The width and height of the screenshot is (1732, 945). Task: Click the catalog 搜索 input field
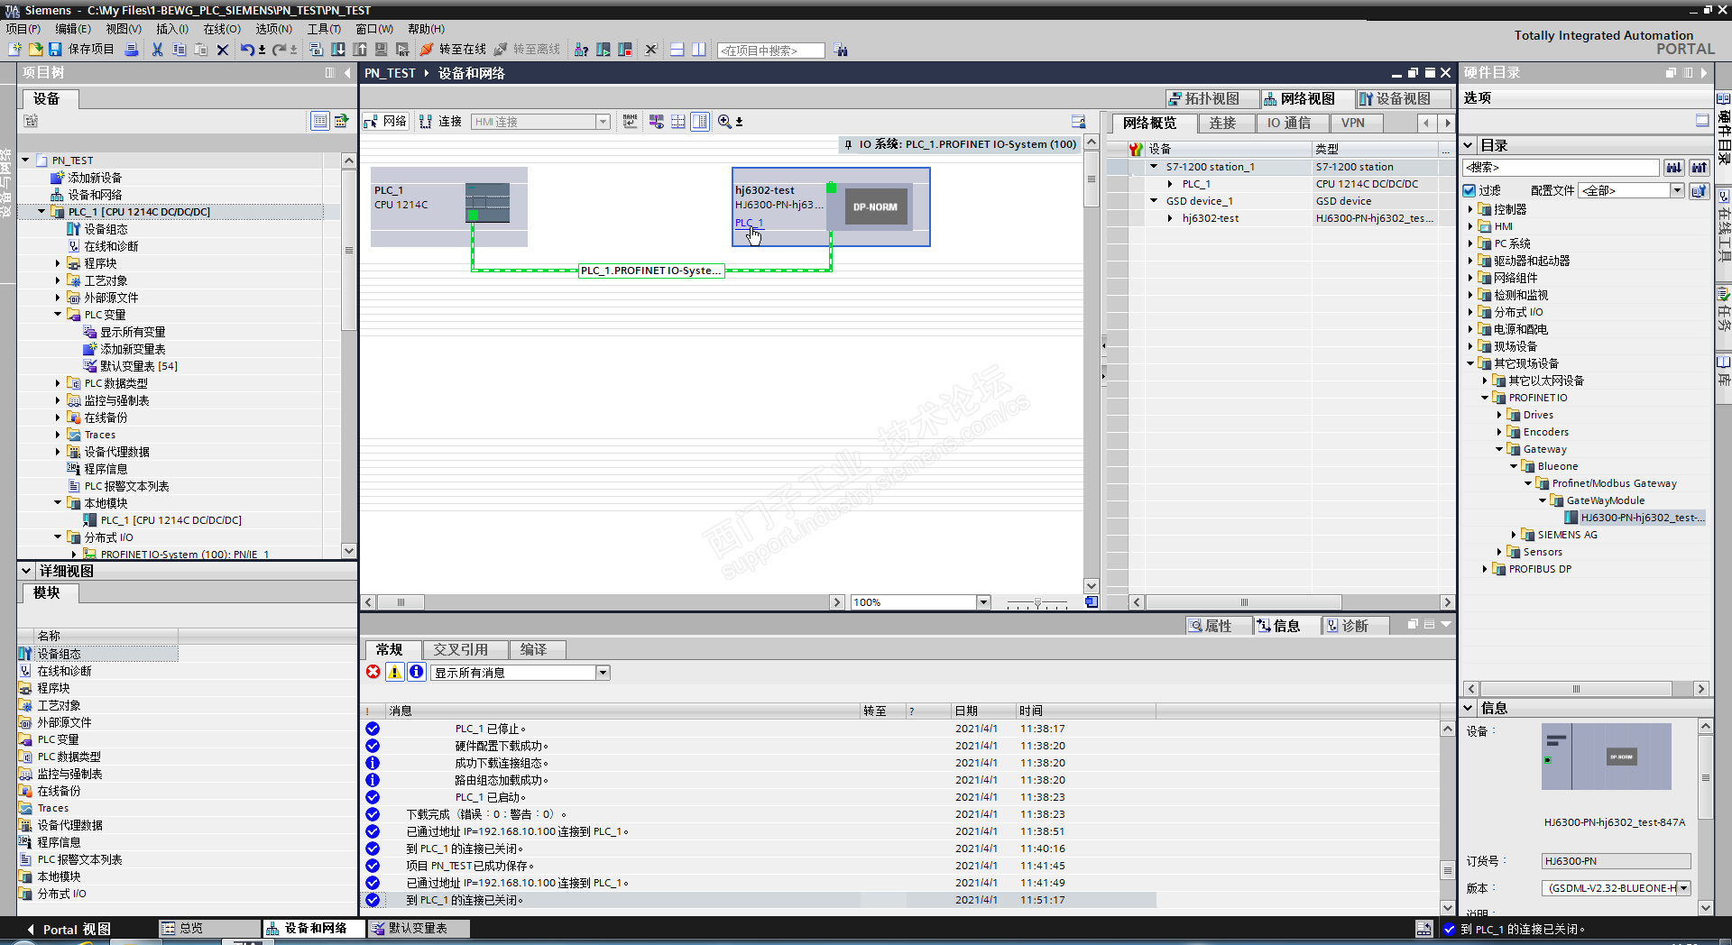point(1561,168)
